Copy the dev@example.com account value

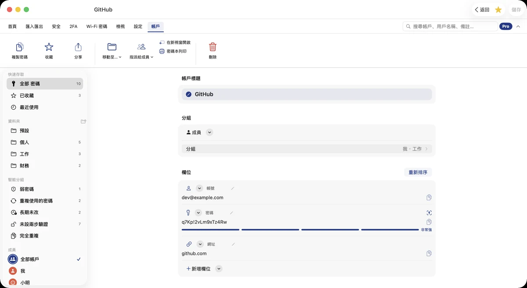point(429,198)
